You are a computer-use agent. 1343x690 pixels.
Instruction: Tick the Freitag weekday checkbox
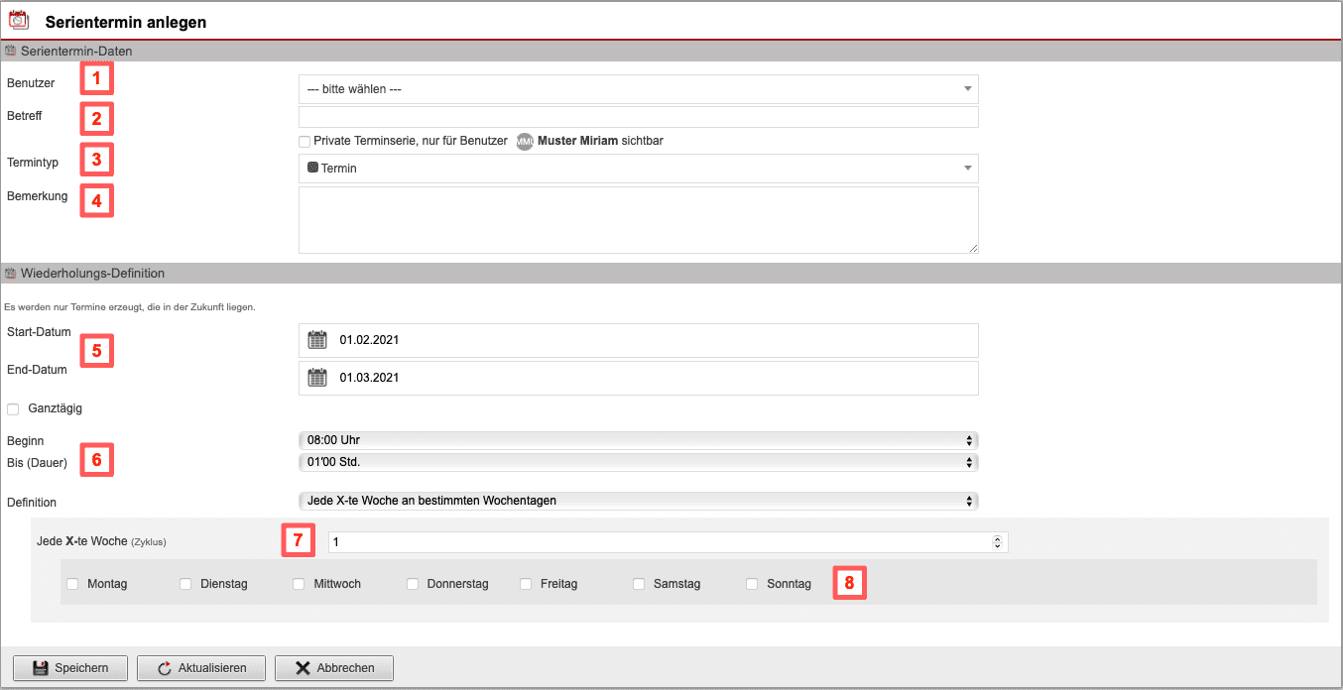pos(526,584)
